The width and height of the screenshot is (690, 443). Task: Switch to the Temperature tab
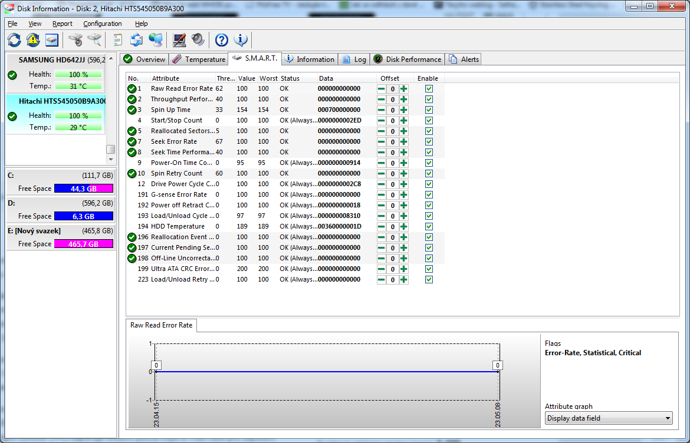point(199,59)
